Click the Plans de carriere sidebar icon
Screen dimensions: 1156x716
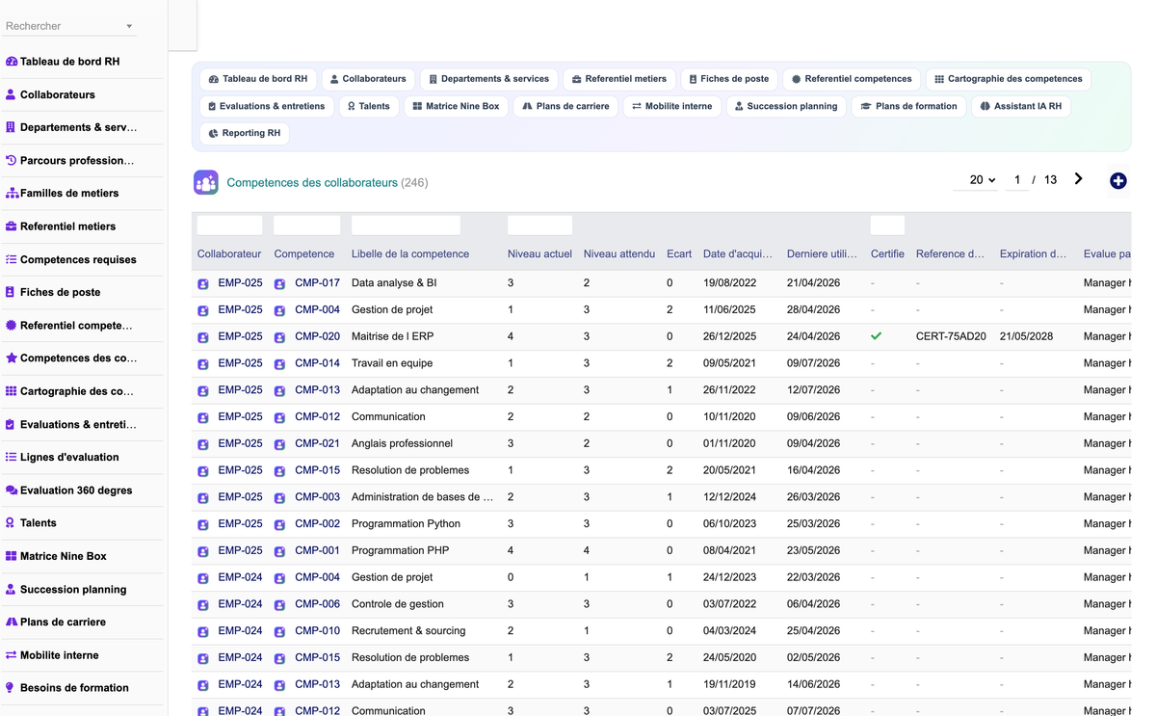point(11,623)
